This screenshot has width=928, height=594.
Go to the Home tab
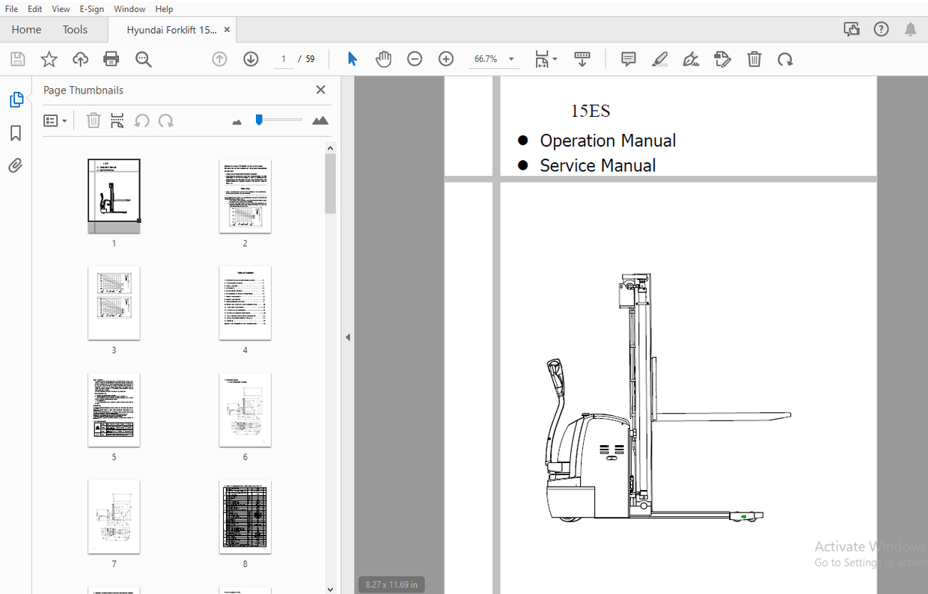(x=26, y=30)
